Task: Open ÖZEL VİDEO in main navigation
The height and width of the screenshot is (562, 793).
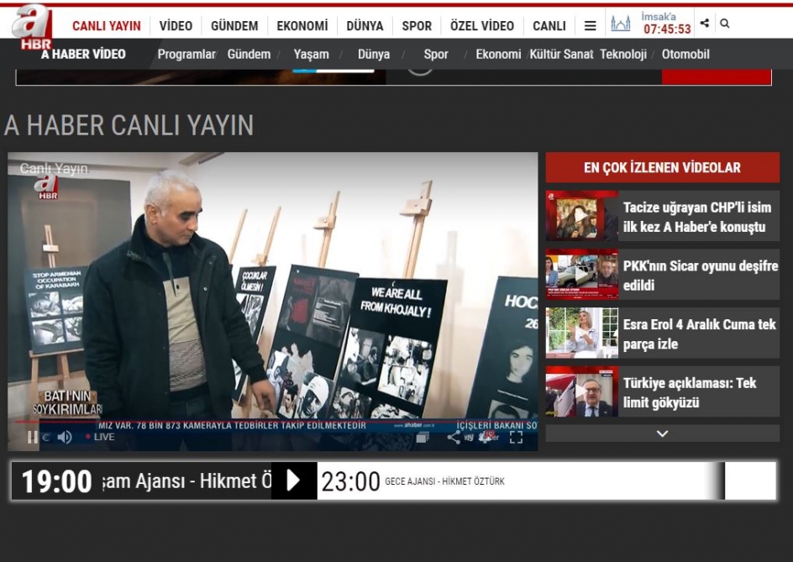Action: pos(482,26)
